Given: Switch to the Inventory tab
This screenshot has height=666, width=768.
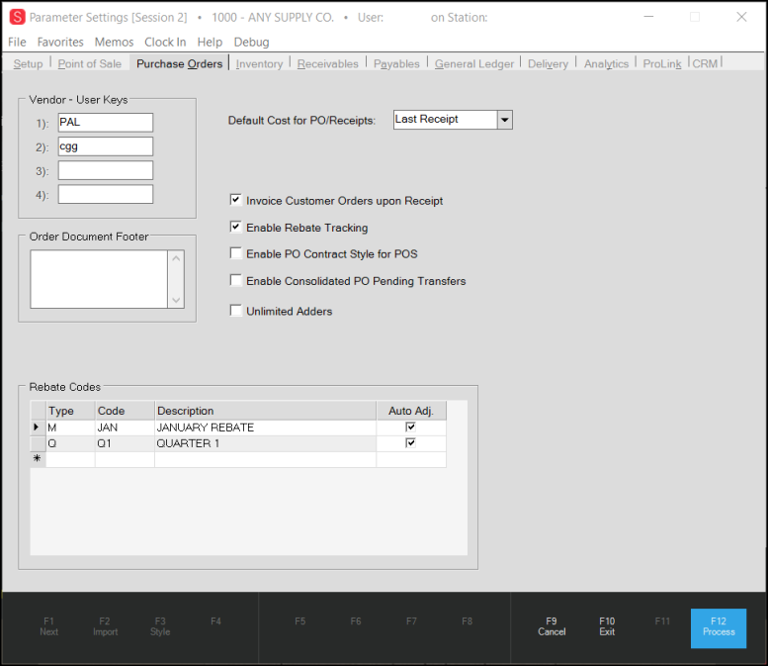Looking at the screenshot, I should [259, 63].
